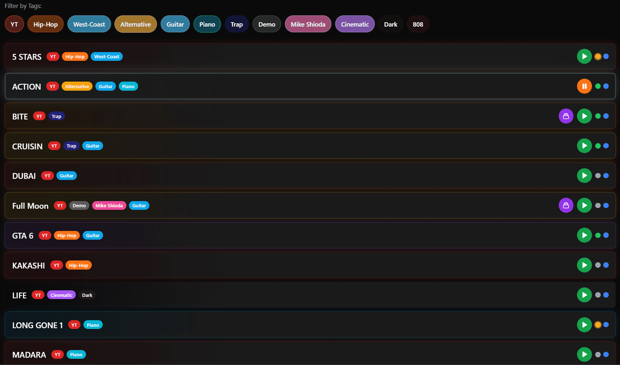Screen dimensions: 620x365
Task: Select the MADARA track title
Action: point(29,355)
